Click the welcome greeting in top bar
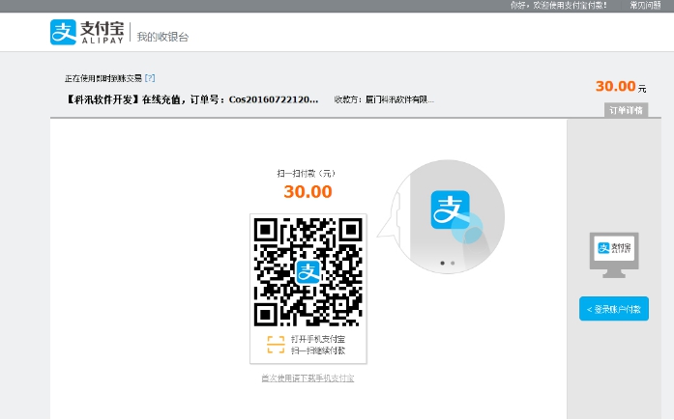This screenshot has height=420, width=674. (559, 6)
